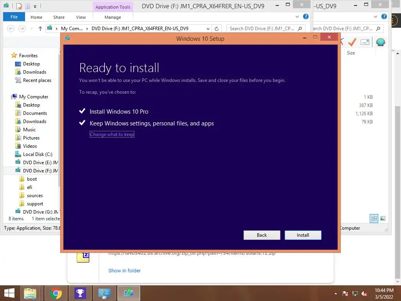The image size is (401, 301).
Task: Open Customize Quick Access Toolbar dropdown
Action: 35,6
